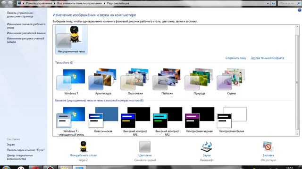Screen dimensions: 302x169
Task: Open Изменение рисунка учетной записи
Action: 25,40
